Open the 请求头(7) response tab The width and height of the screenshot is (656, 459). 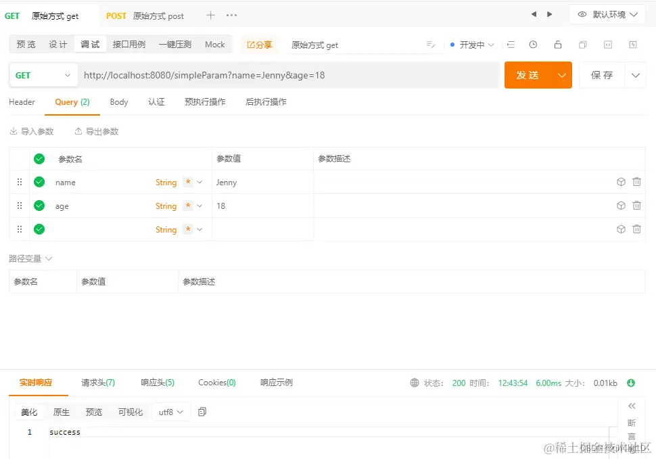pyautogui.click(x=98, y=383)
